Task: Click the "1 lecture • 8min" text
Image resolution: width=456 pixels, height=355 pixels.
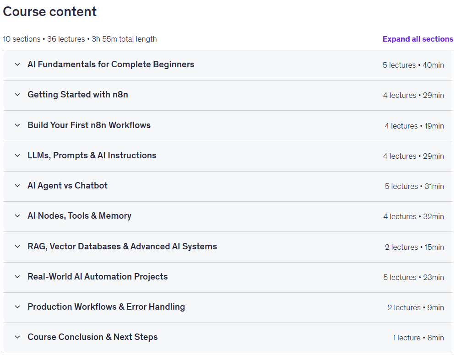Action: point(418,338)
